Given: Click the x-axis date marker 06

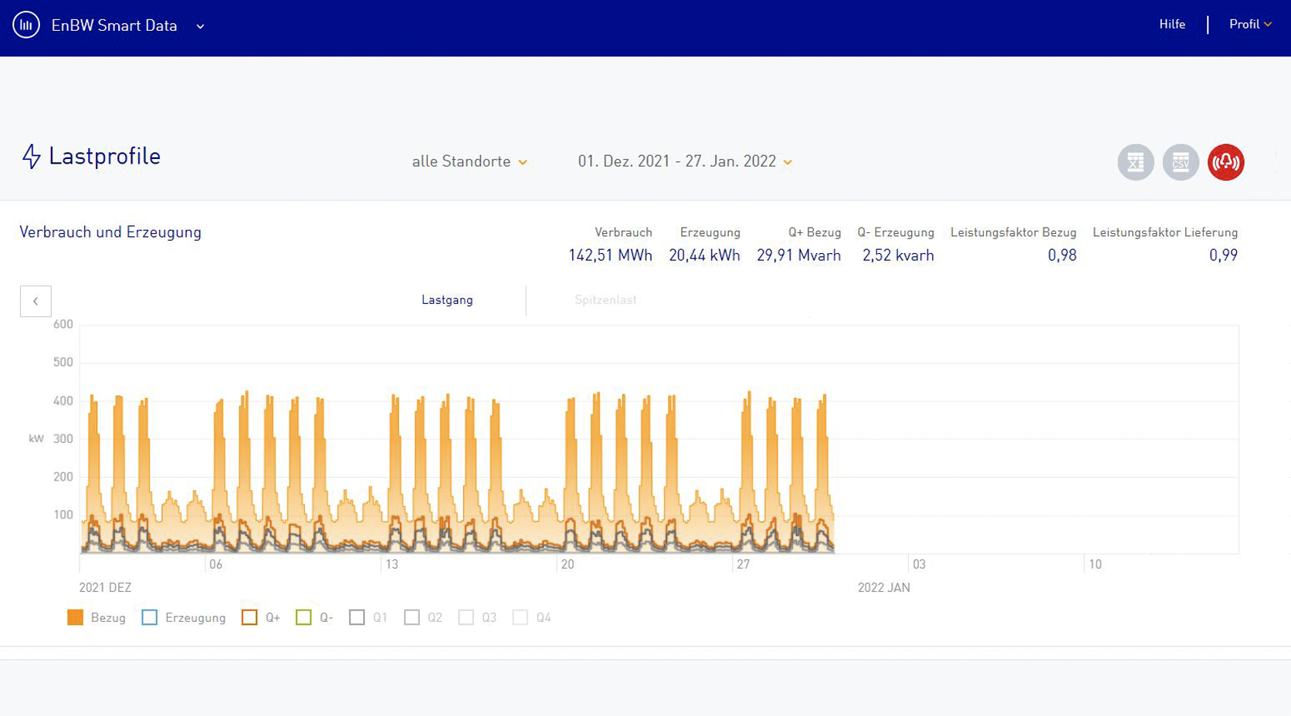Looking at the screenshot, I should point(215,565).
